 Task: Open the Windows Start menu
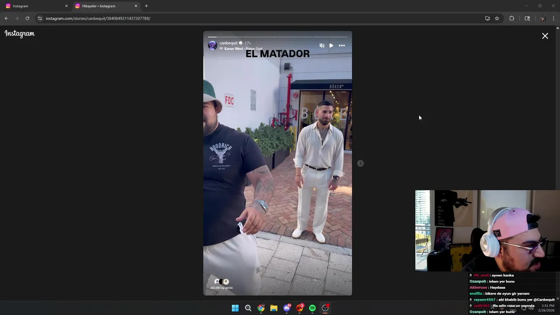[x=235, y=308]
